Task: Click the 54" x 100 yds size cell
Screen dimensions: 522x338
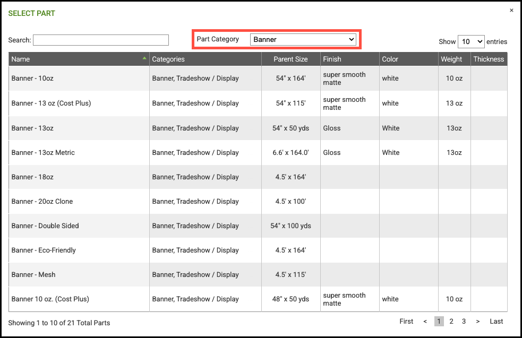Action: (290, 226)
